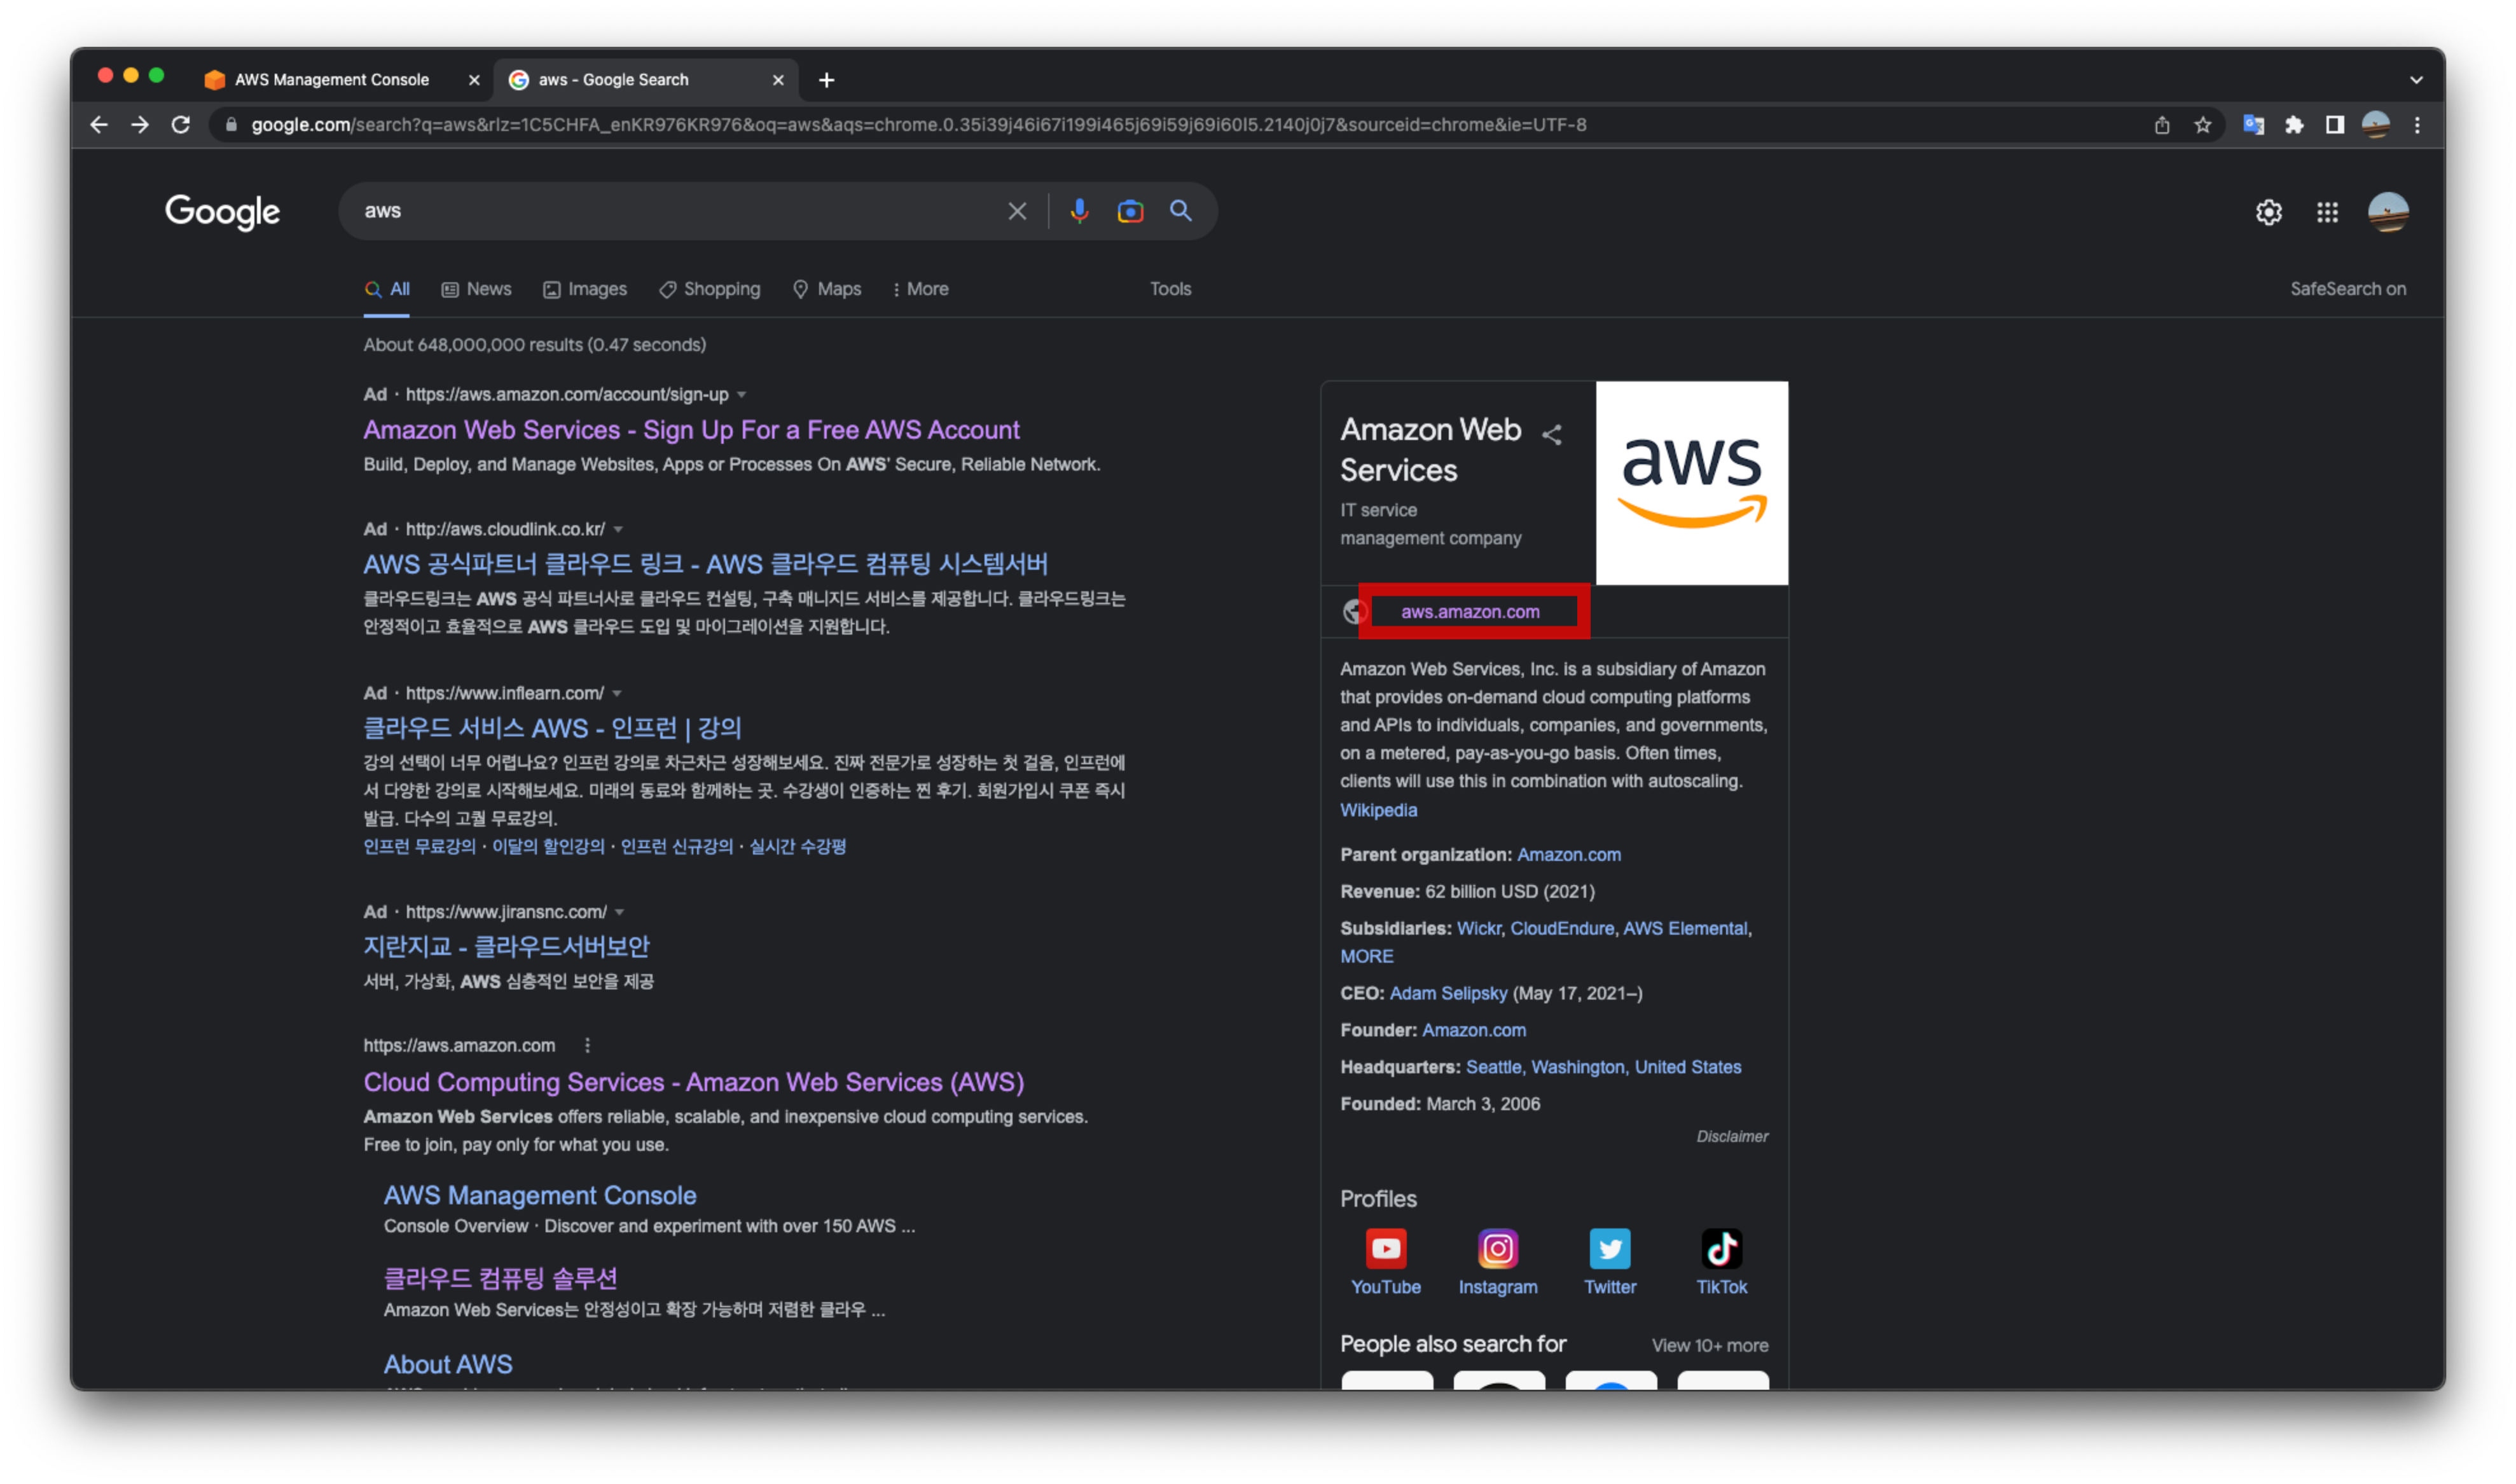Share the Amazon Web Services panel

point(1552,434)
